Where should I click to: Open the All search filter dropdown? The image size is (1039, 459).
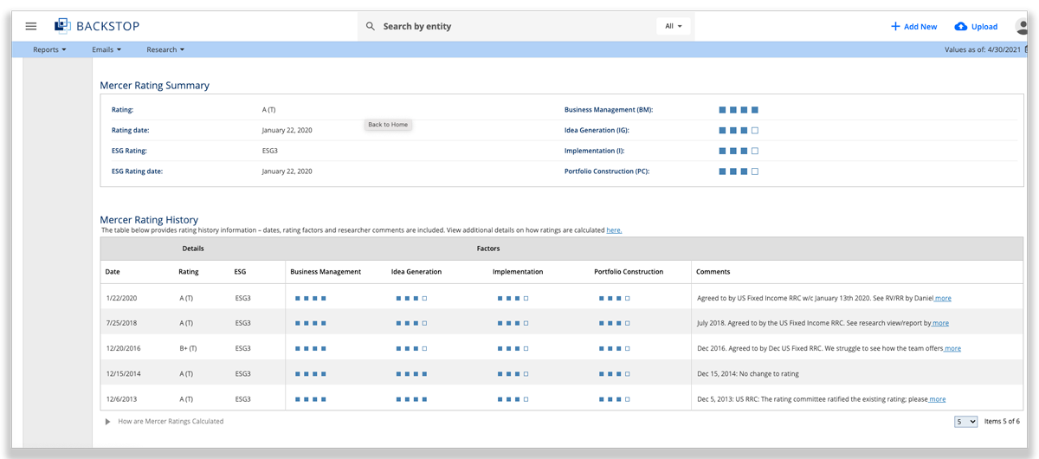coord(674,27)
